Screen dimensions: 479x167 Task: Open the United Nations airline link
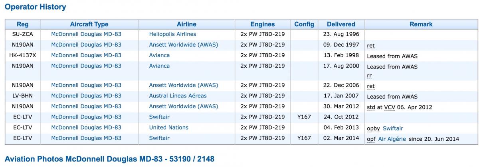click(x=168, y=128)
